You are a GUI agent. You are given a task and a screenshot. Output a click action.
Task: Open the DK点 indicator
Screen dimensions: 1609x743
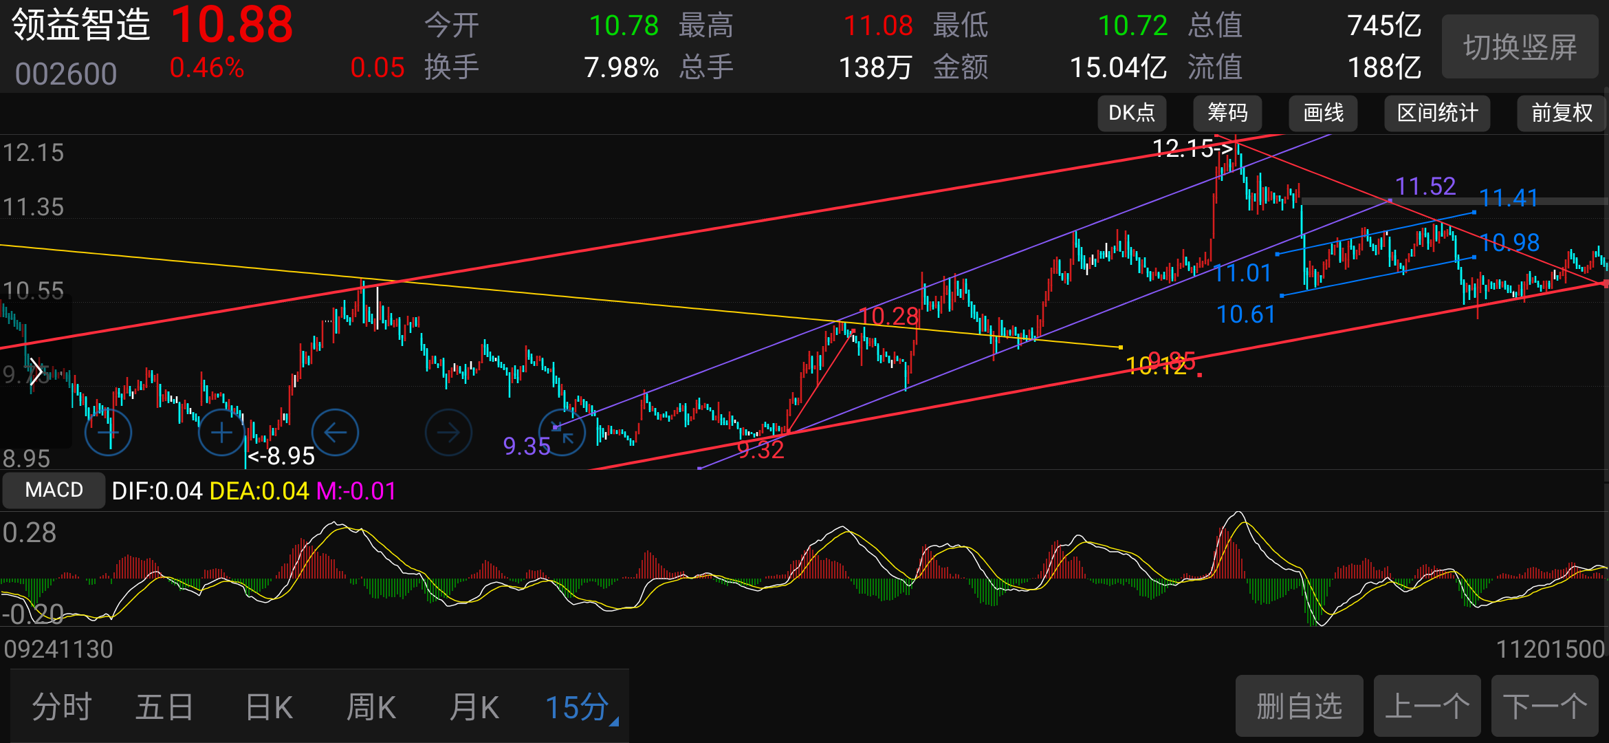tap(1132, 113)
